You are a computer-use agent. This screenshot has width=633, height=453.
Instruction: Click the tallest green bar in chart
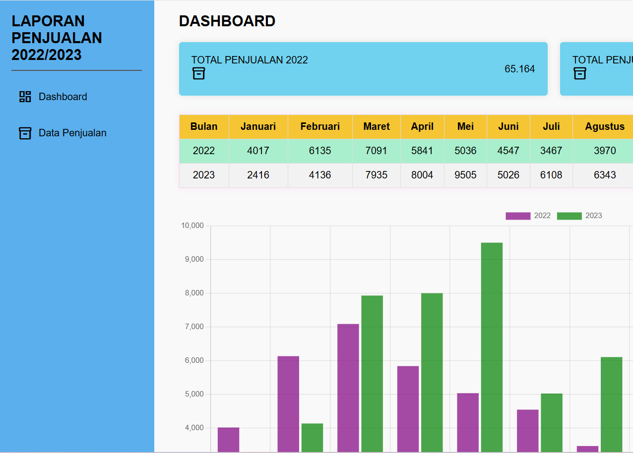491,347
